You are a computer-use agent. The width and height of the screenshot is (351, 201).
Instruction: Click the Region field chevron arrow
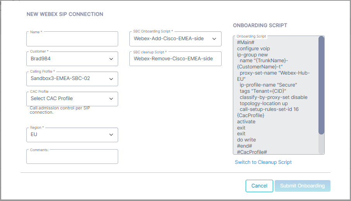tap(111, 135)
